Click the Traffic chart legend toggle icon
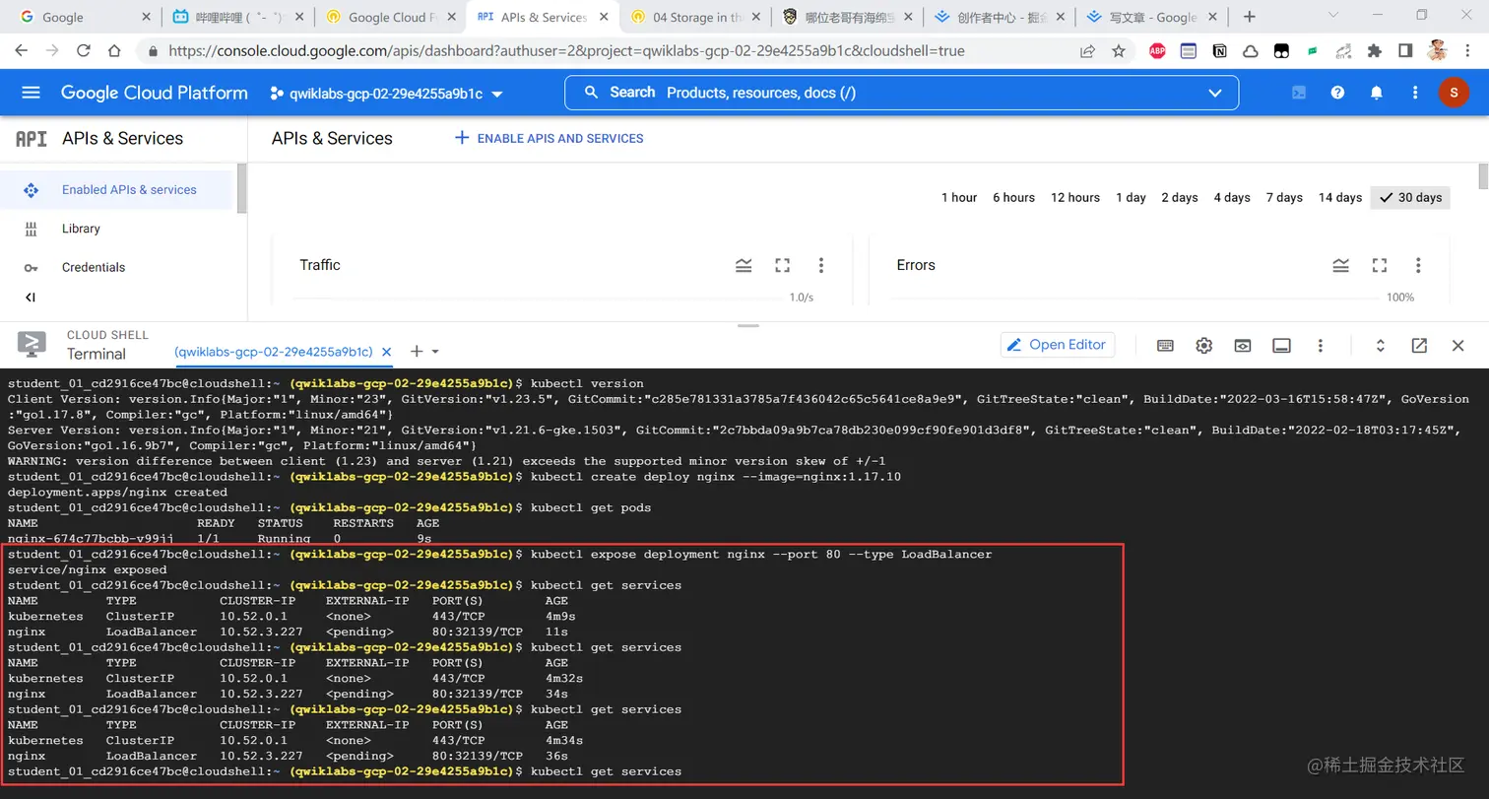Viewport: 1489px width, 799px height. coord(744,265)
